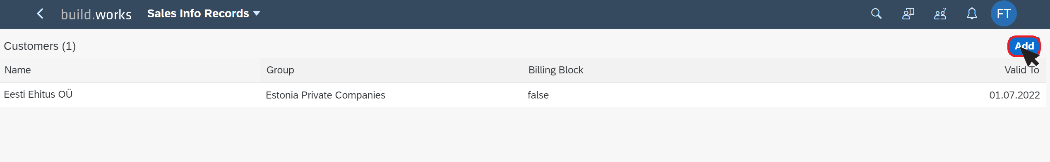Select the Estonia Private Companies cell
The width and height of the screenshot is (1050, 162).
click(325, 95)
